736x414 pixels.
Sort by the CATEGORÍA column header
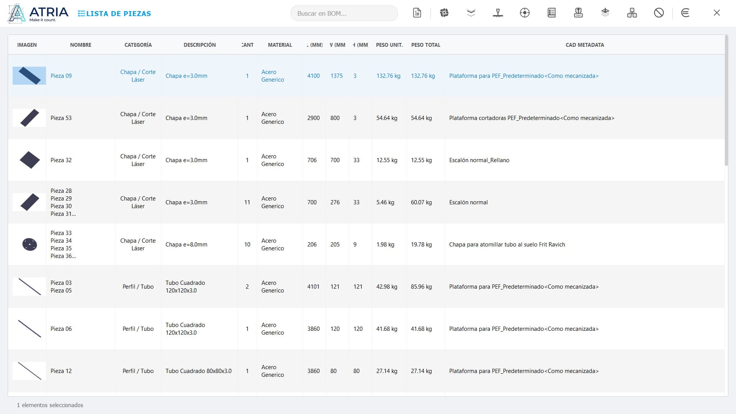(x=138, y=45)
